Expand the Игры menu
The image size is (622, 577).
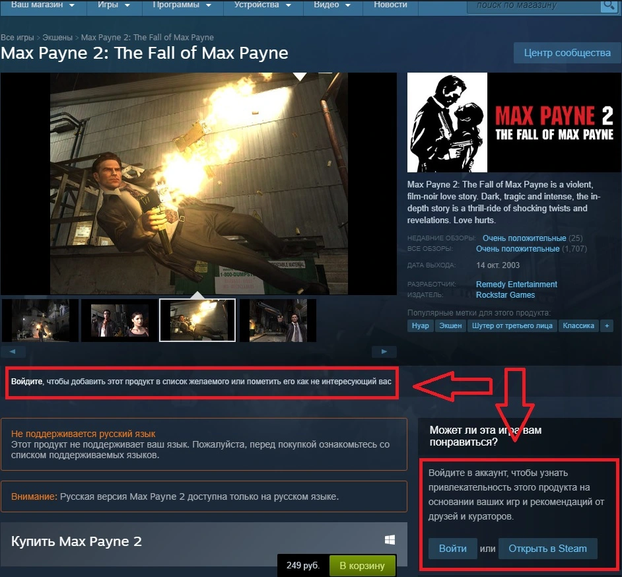point(114,5)
